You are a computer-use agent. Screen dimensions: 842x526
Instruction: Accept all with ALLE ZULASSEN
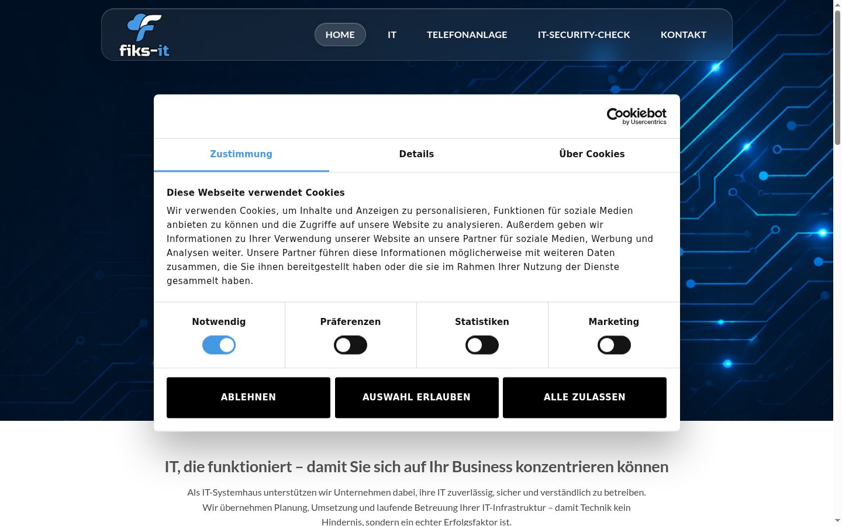585,397
